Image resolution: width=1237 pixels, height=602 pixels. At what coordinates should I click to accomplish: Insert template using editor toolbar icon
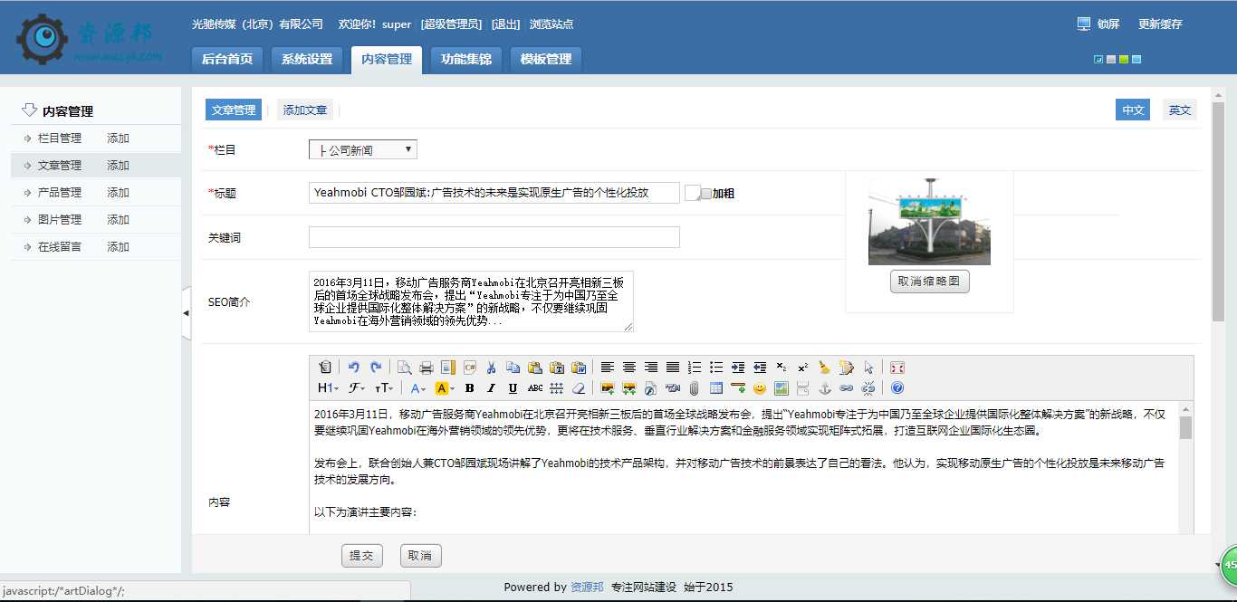click(x=448, y=368)
